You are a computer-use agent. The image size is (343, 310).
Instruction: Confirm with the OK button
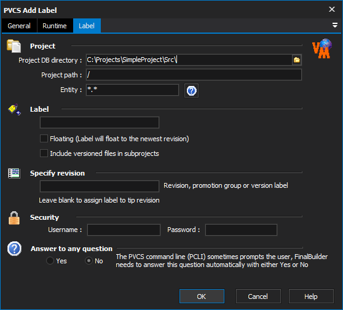tap(202, 296)
